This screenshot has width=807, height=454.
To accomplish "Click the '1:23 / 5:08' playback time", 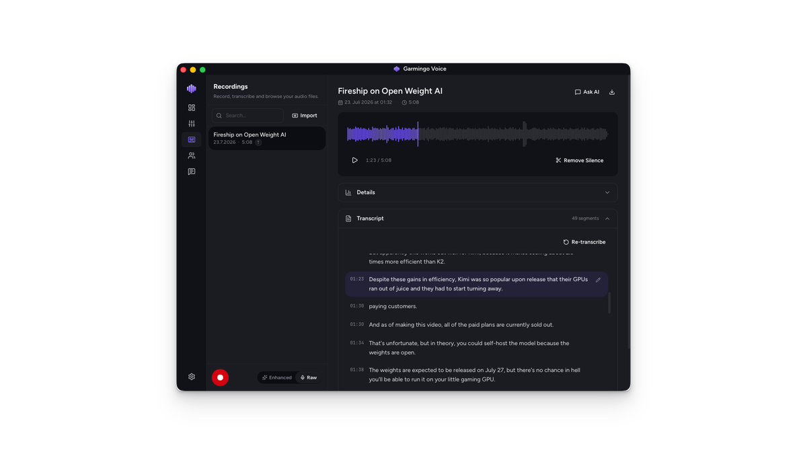I will pyautogui.click(x=379, y=160).
